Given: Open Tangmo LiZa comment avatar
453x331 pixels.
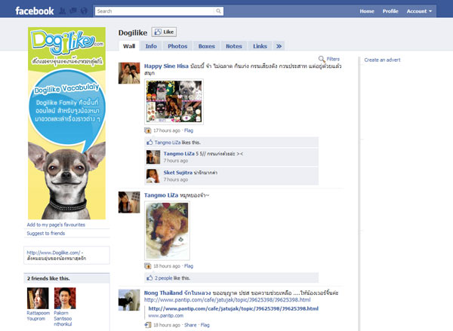Looking at the screenshot, I should click(x=153, y=158).
